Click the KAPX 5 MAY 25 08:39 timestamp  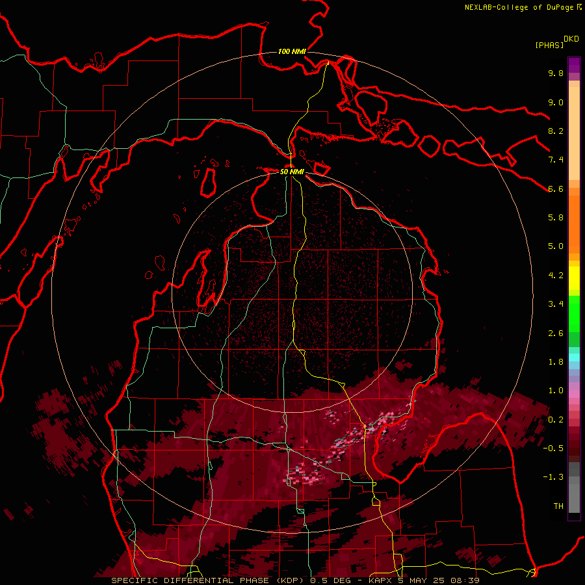coord(424,580)
